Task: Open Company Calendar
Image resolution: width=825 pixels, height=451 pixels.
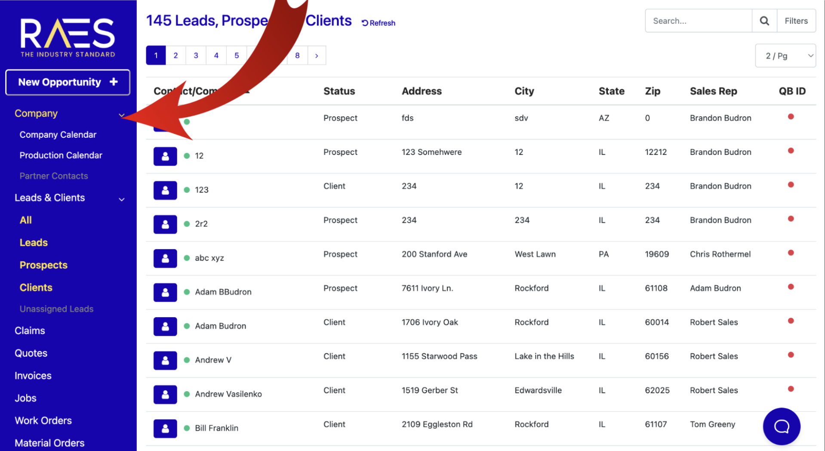Action: click(x=58, y=135)
